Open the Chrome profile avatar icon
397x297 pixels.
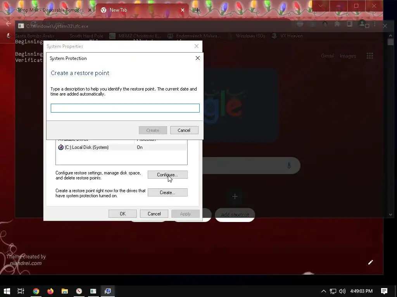[x=362, y=24]
